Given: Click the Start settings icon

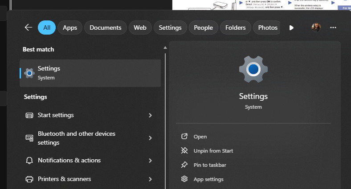Looking at the screenshot, I should click(29, 115).
